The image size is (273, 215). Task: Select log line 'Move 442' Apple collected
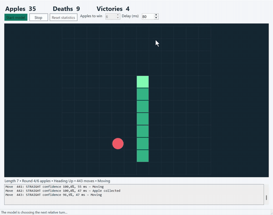(63, 191)
